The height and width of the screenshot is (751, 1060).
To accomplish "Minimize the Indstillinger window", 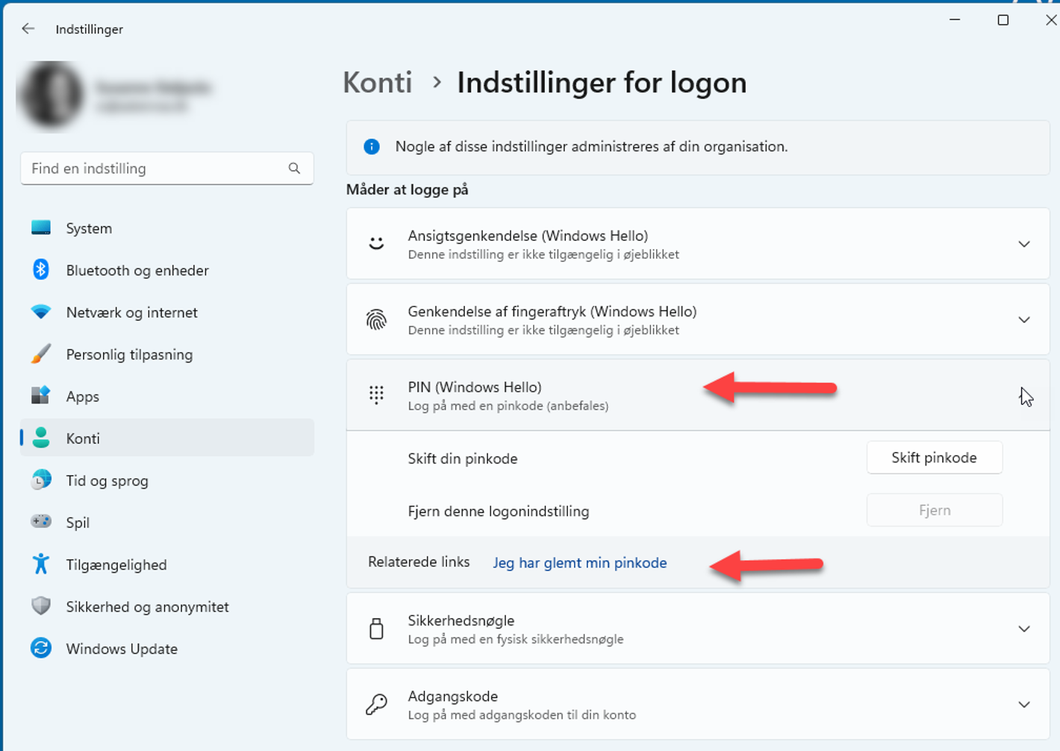I will coord(955,20).
